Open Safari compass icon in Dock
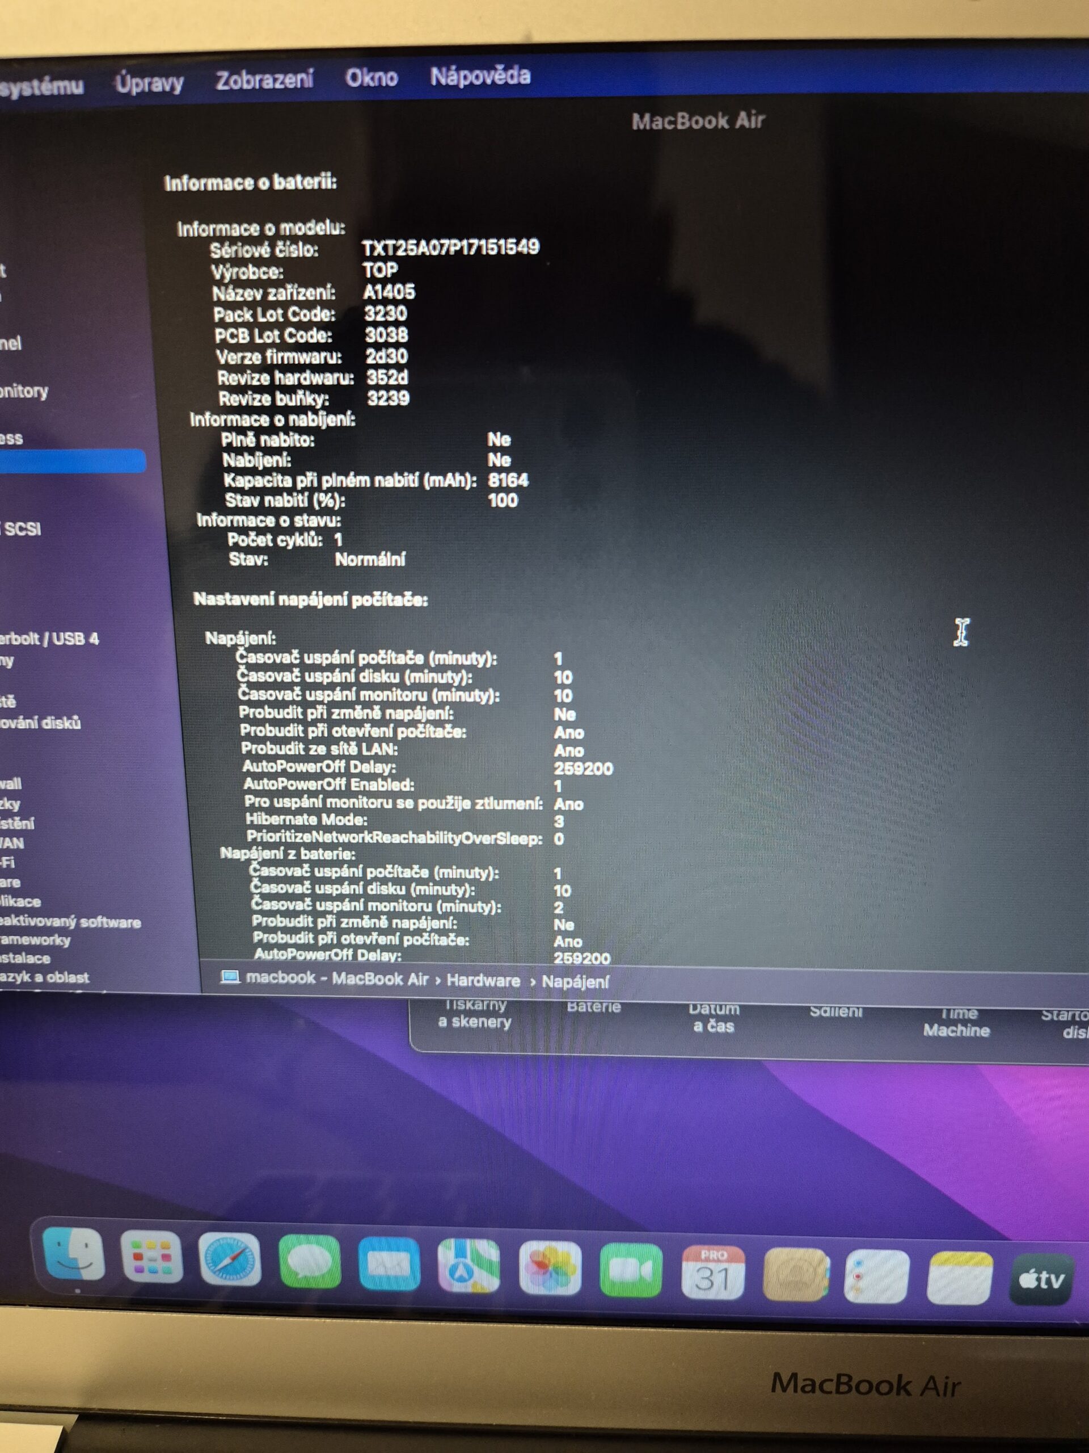 229,1258
